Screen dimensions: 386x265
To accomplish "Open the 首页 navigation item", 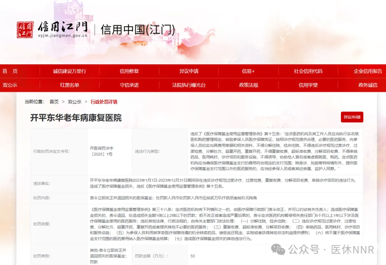I will click(10, 71).
